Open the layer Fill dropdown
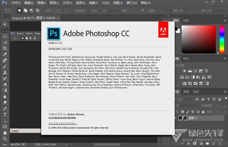This screenshot has width=228, height=147. tap(226, 112)
